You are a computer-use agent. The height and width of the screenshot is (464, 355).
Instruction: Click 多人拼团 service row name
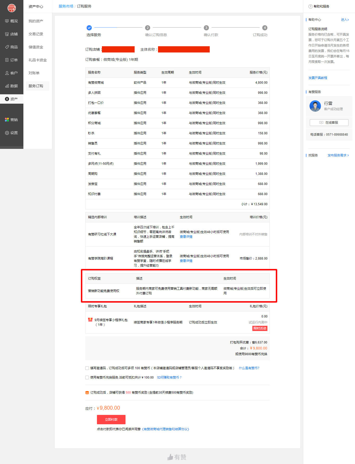[x=94, y=93]
